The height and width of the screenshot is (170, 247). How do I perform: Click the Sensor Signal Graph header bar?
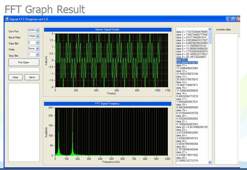pos(108,30)
